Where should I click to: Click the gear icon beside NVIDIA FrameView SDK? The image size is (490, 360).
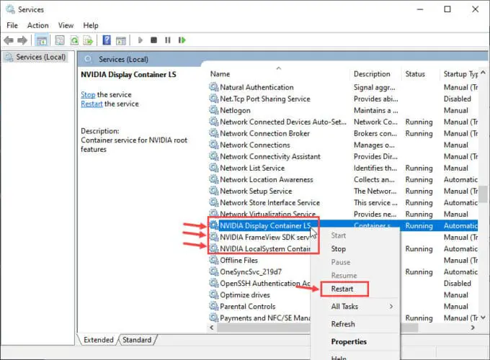click(214, 238)
